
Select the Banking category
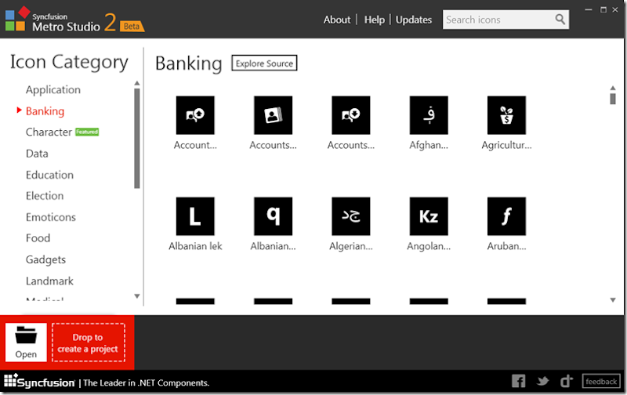tap(45, 111)
